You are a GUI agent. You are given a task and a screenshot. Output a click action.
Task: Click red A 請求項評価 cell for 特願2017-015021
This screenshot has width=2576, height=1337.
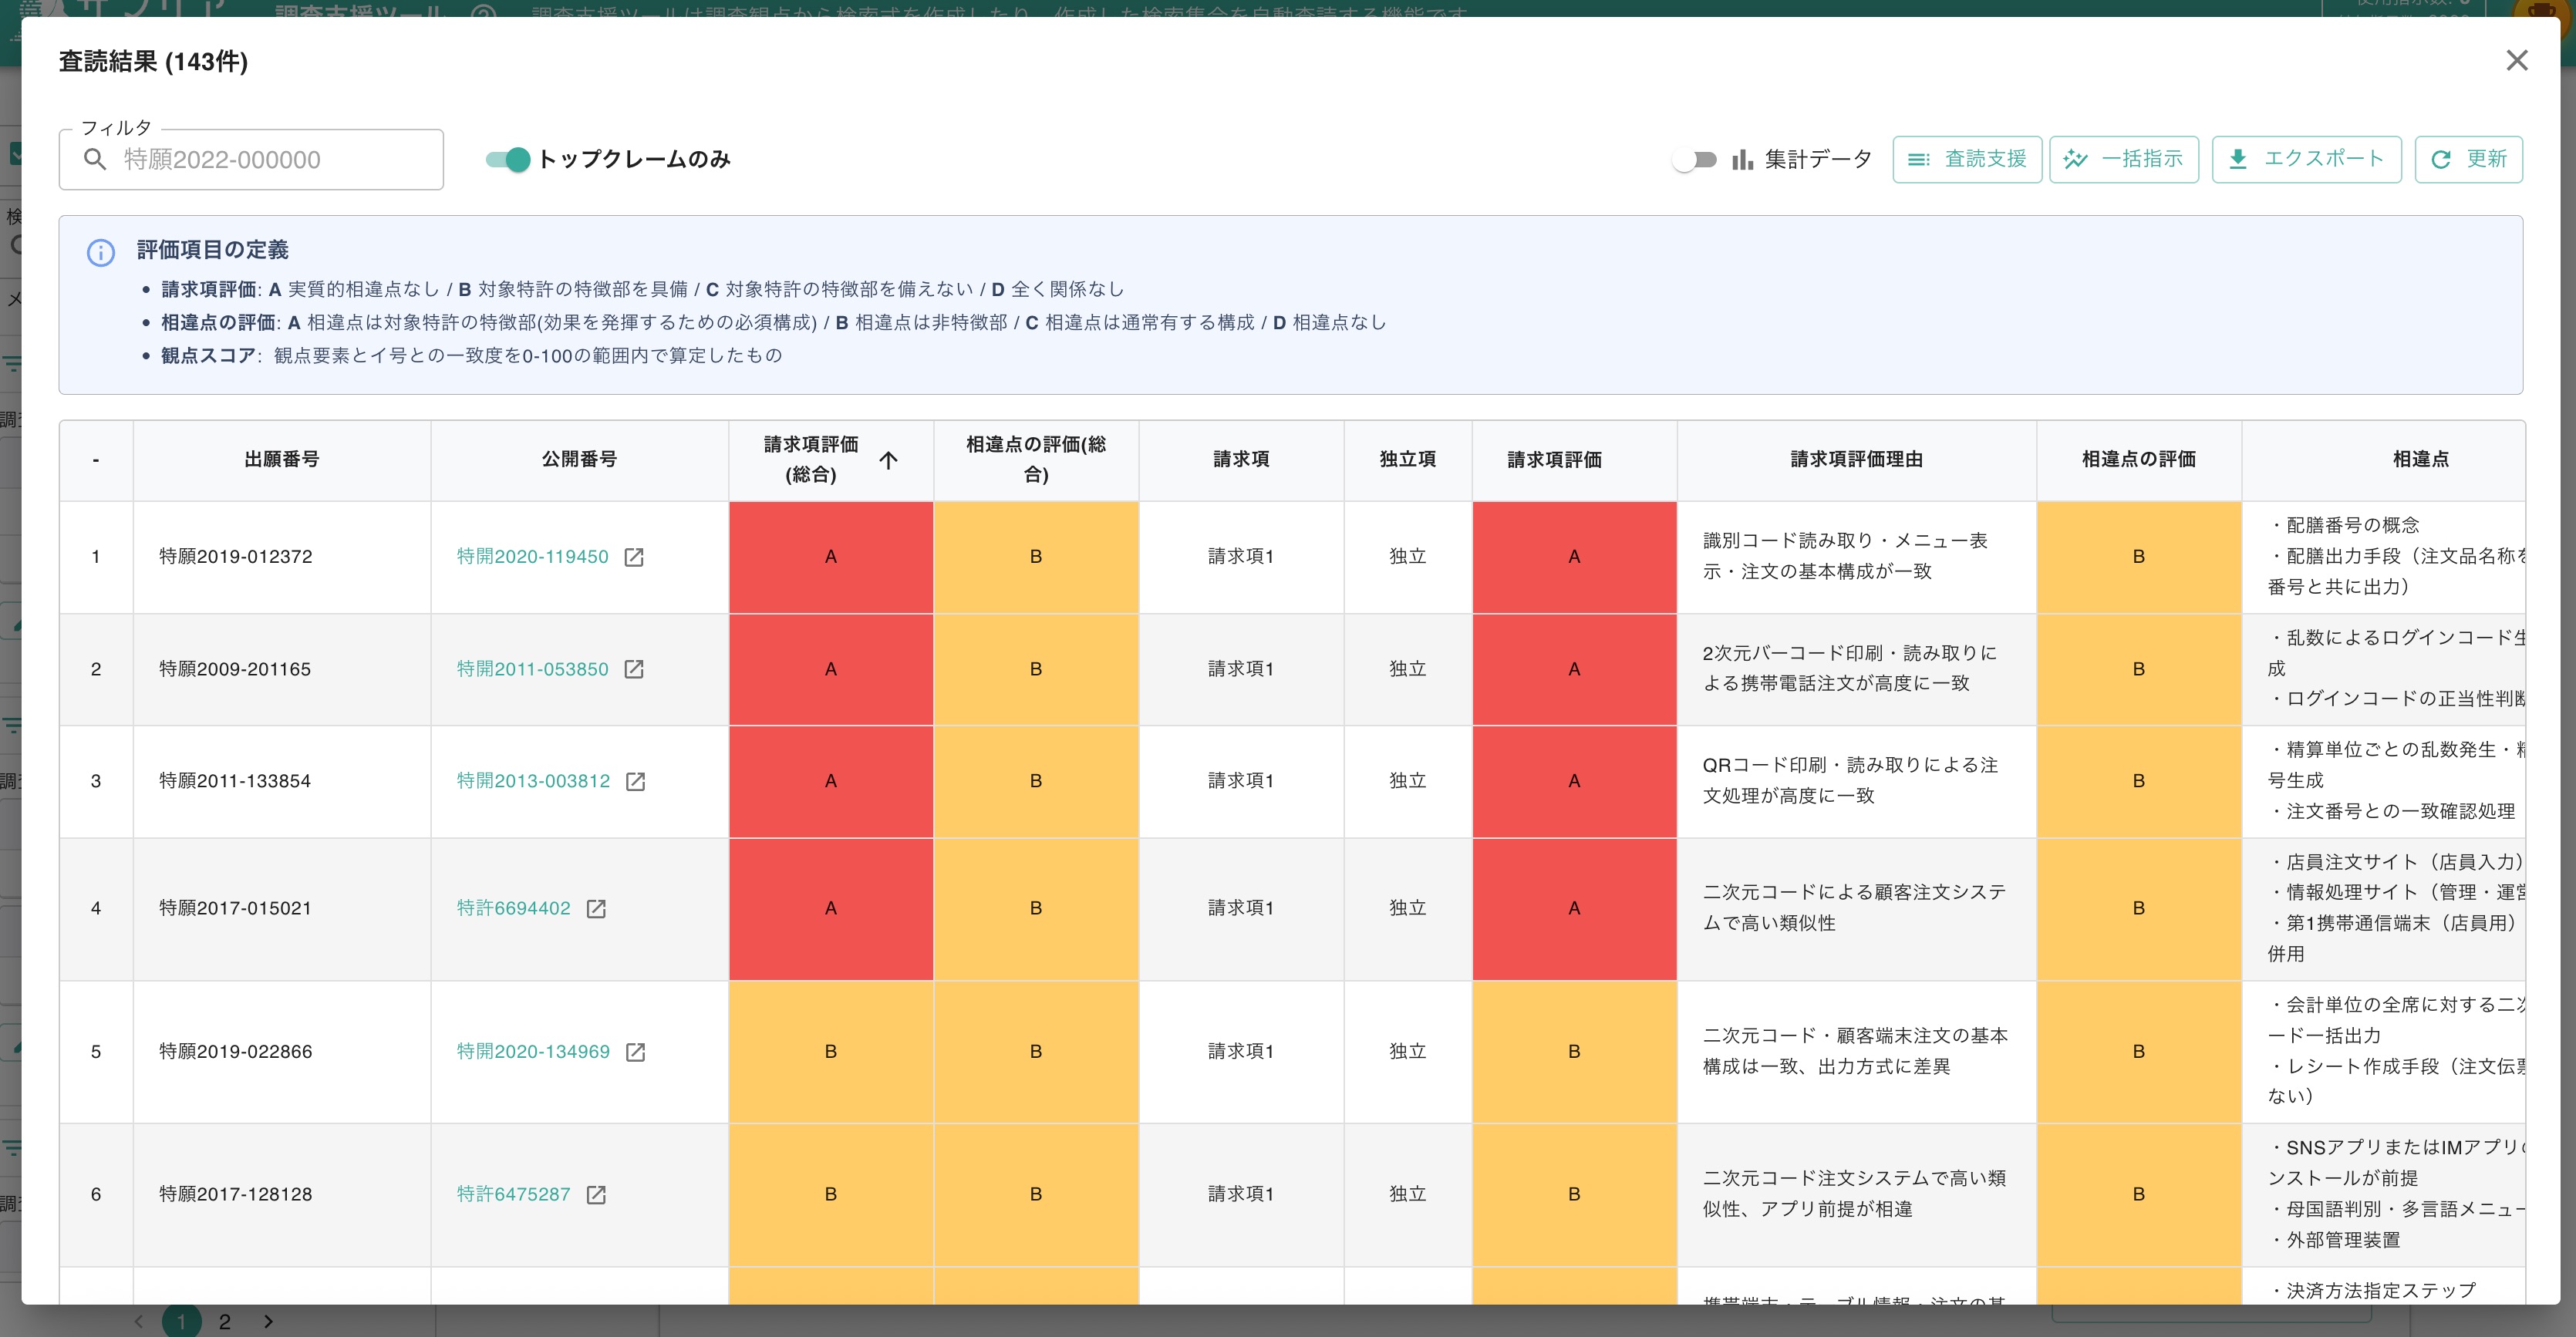click(x=1574, y=909)
